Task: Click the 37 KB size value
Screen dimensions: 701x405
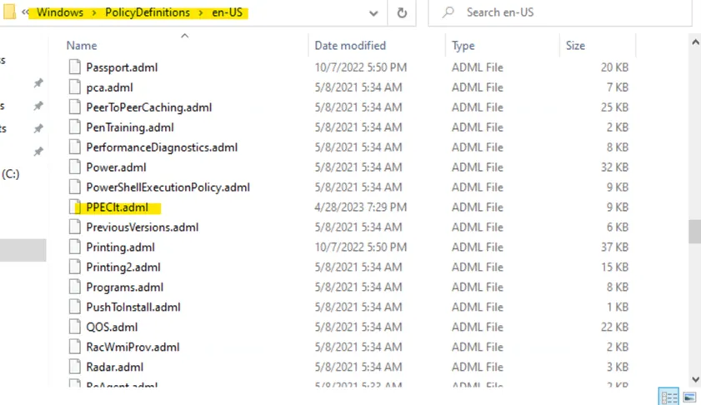Action: coord(614,247)
